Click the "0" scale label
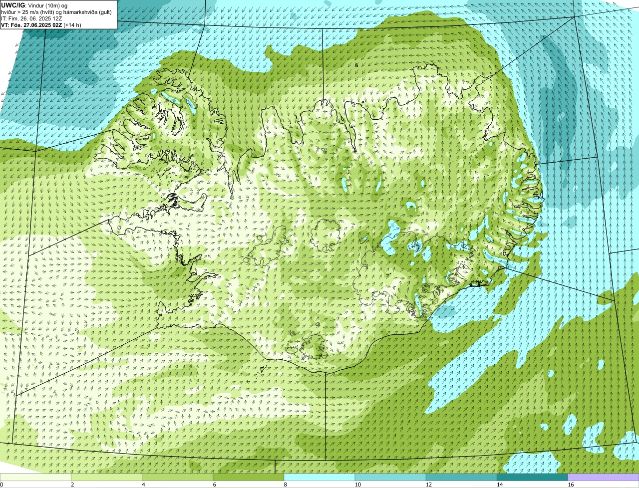 (1, 485)
